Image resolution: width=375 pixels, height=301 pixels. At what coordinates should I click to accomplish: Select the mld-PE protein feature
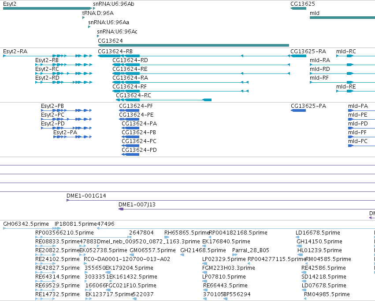(x=361, y=119)
